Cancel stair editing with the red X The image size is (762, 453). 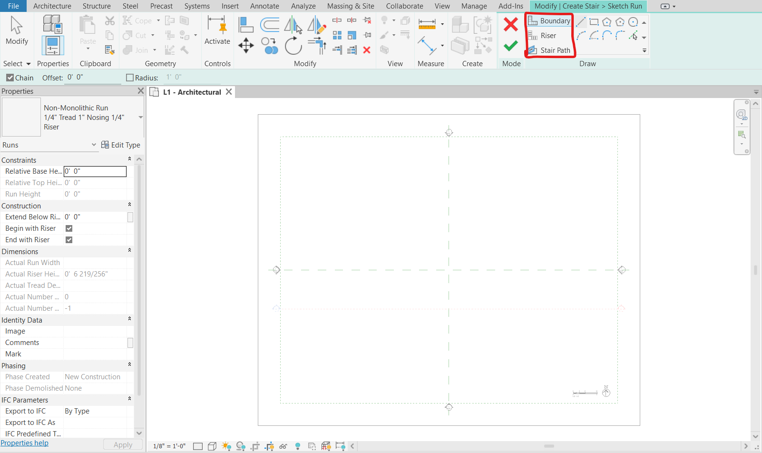(510, 24)
